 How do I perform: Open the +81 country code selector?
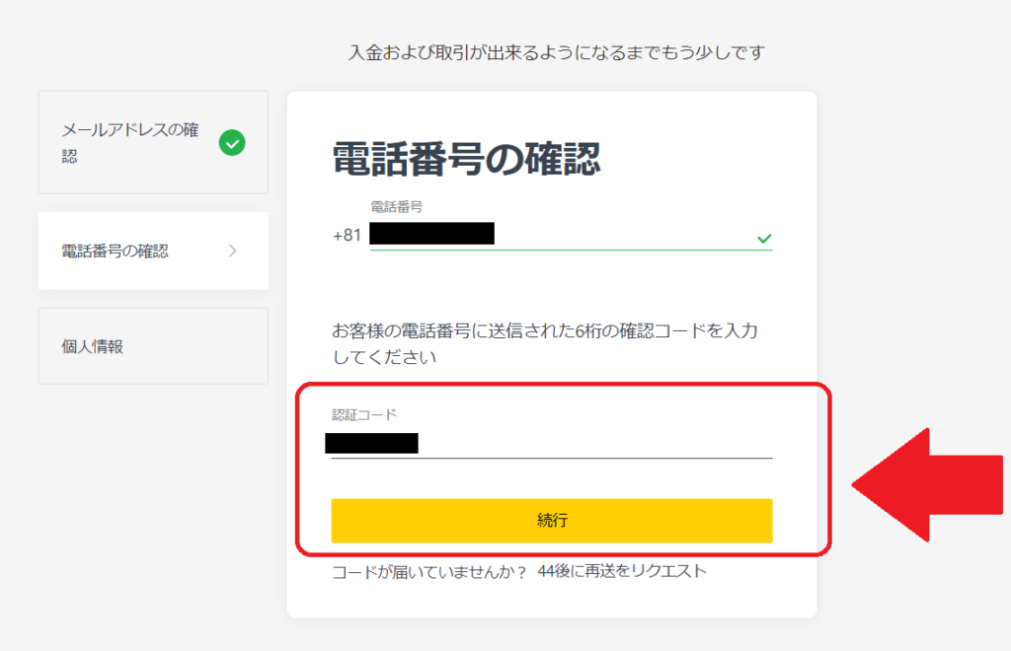pyautogui.click(x=347, y=237)
